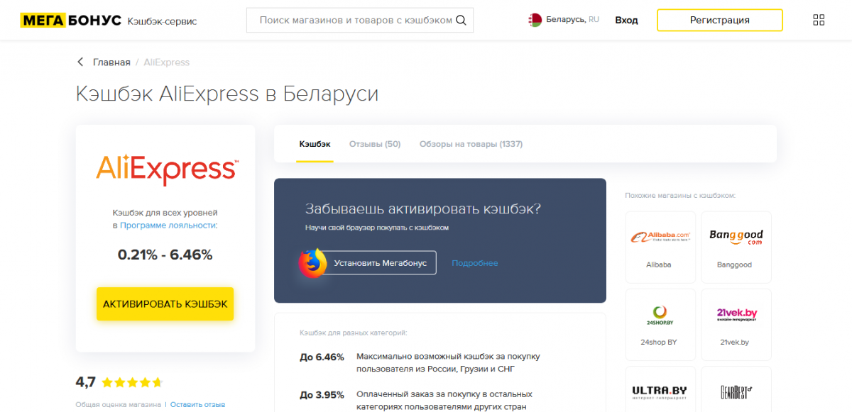Click the До 6.46% cashback rate
This screenshot has width=852, height=412.
tap(322, 357)
